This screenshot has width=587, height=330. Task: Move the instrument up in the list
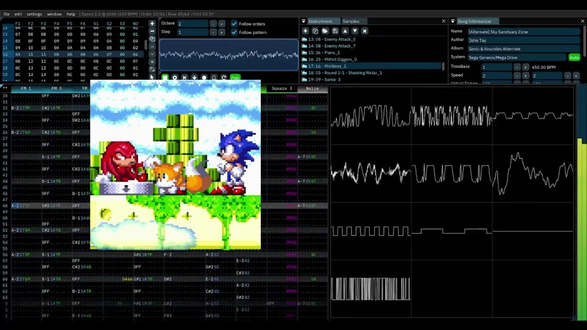[x=345, y=31]
